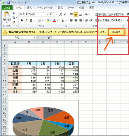
Task: Toggle Middle Align vertical alignment
Action: coord(76,15)
